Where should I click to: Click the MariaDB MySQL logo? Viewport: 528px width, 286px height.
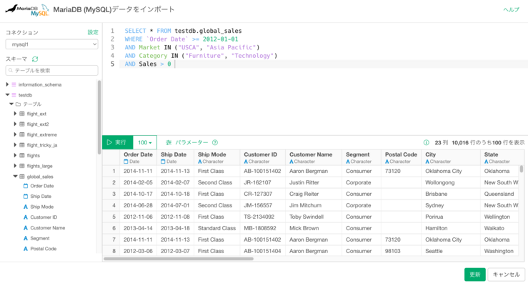click(x=29, y=10)
